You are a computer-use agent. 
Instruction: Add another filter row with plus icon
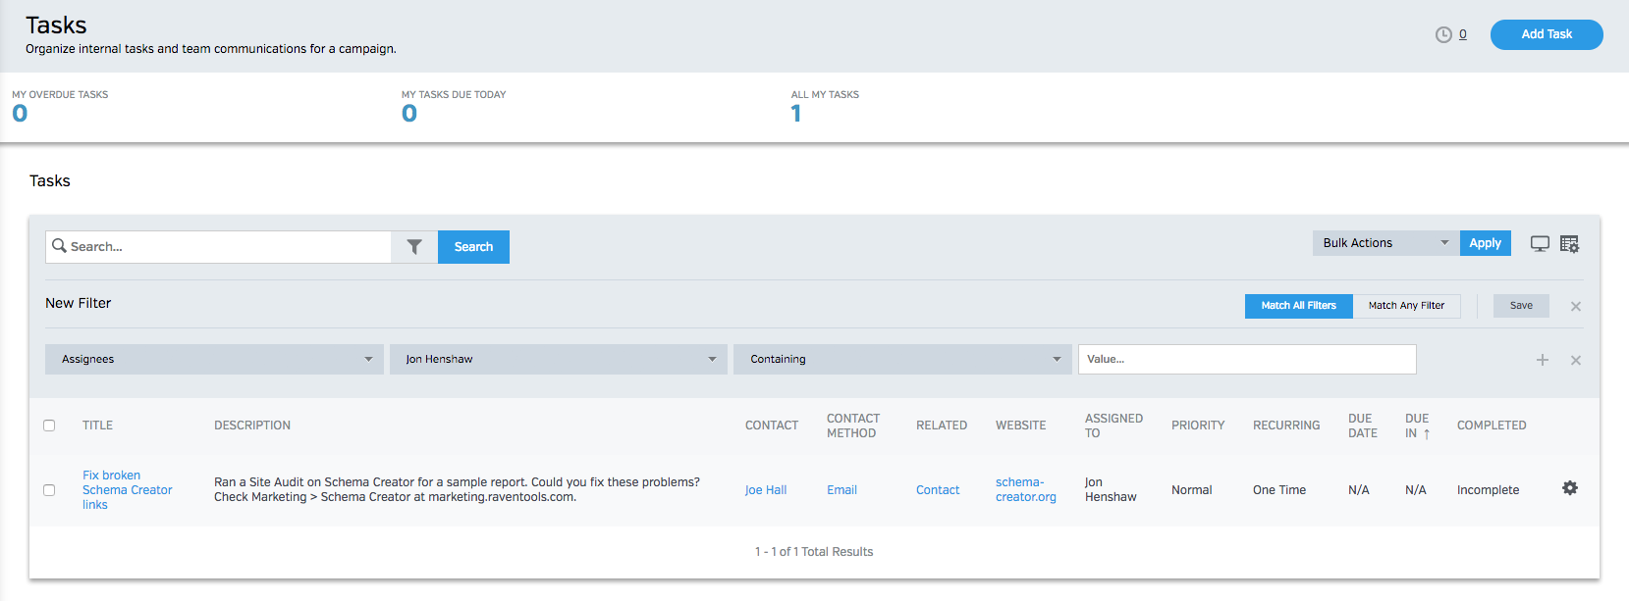tap(1542, 360)
